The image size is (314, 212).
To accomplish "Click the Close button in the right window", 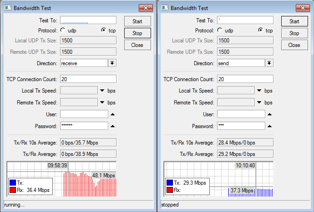I will [x=294, y=45].
